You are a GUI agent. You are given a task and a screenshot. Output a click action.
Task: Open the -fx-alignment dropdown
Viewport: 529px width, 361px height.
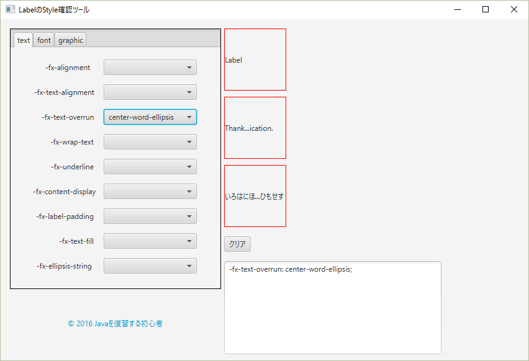tap(150, 67)
